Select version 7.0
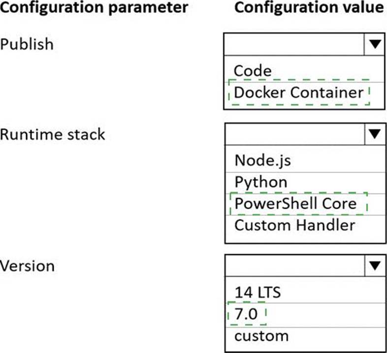Image resolution: width=387 pixels, height=353 pixels. (x=246, y=314)
